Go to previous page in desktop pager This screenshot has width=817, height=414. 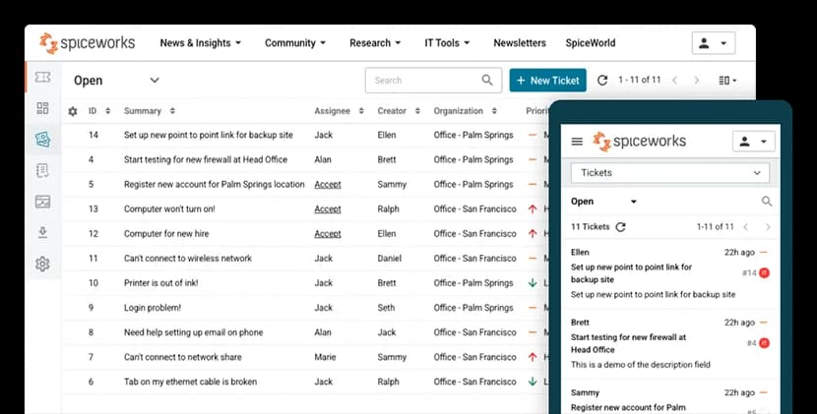click(674, 81)
